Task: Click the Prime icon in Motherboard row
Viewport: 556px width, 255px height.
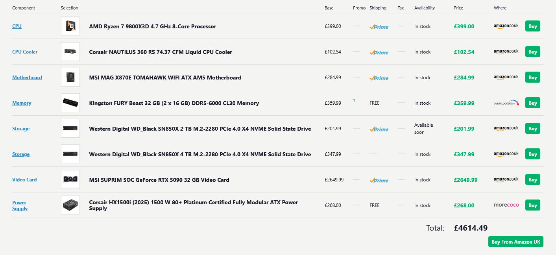Action: tap(379, 78)
